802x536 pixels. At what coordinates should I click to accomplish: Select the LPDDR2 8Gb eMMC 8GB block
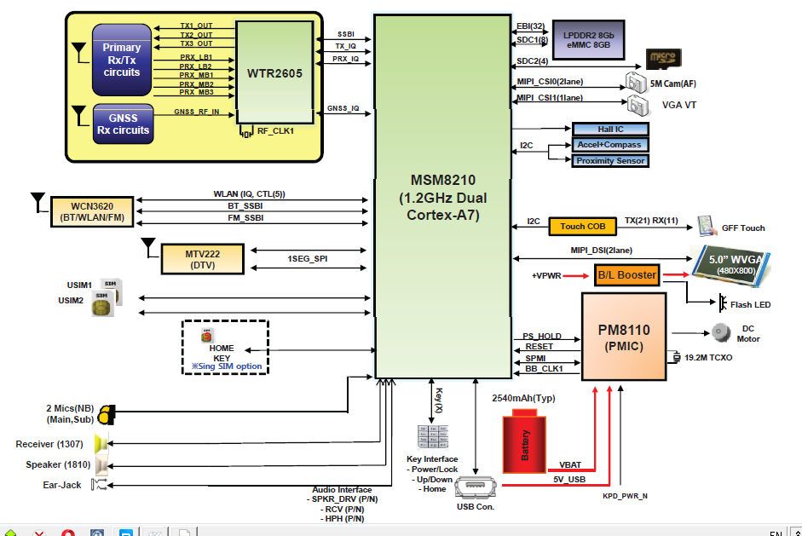point(589,40)
